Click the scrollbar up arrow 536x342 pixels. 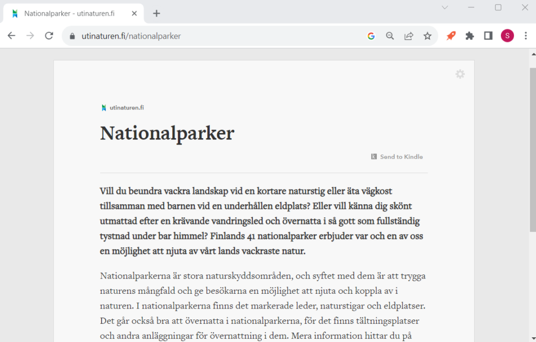[x=533, y=54]
